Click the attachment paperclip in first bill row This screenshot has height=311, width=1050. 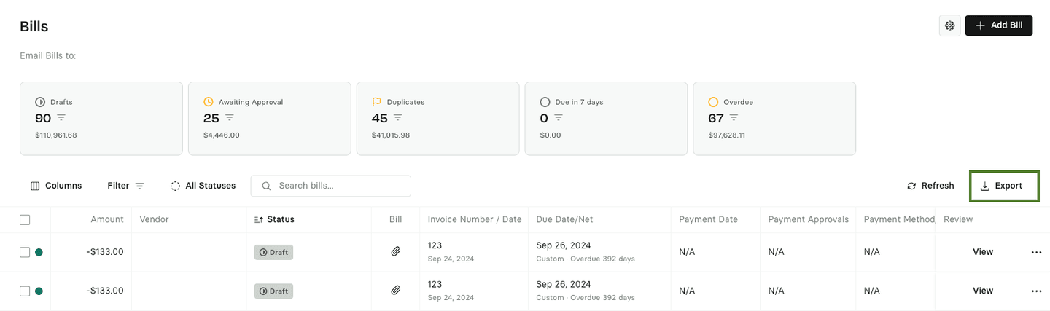(x=395, y=251)
